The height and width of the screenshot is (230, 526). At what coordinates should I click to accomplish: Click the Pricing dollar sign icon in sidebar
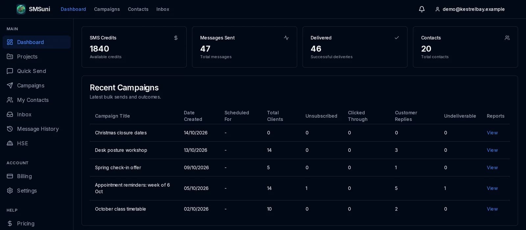click(x=10, y=223)
